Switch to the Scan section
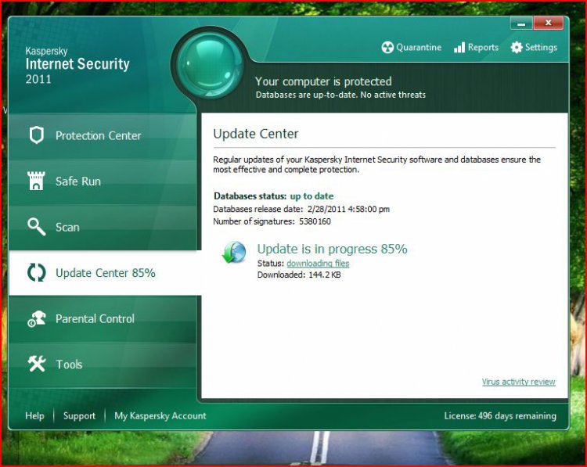Viewport: 587px width, 467px height. [x=103, y=227]
